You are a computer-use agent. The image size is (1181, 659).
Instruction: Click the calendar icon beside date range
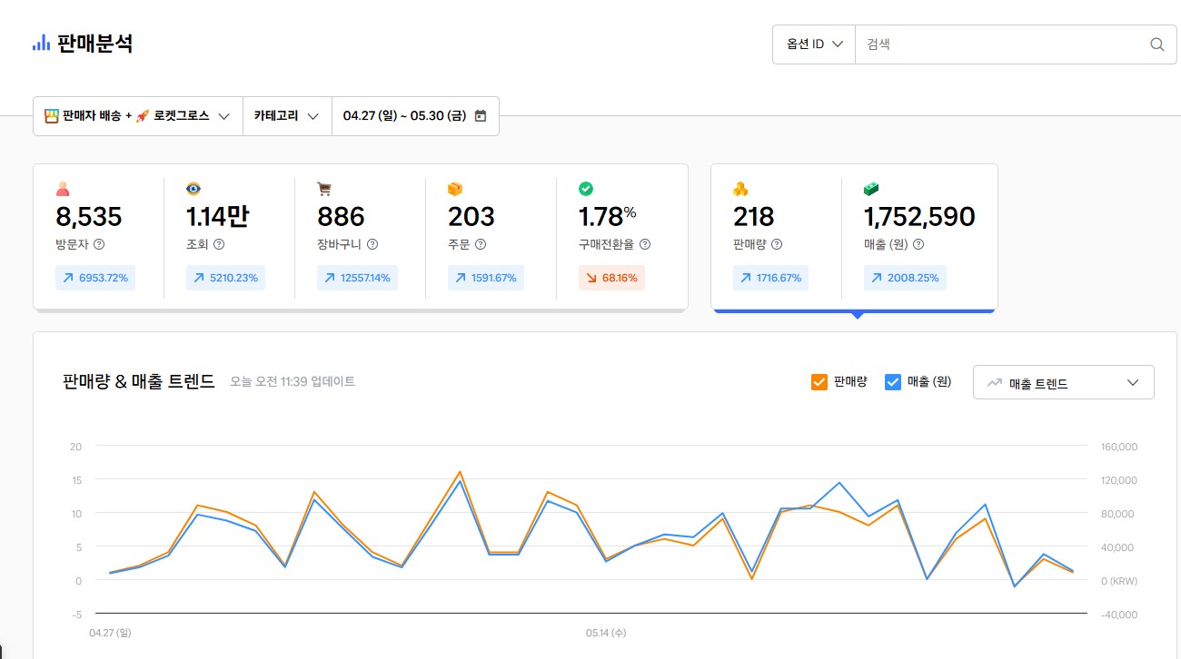click(481, 116)
